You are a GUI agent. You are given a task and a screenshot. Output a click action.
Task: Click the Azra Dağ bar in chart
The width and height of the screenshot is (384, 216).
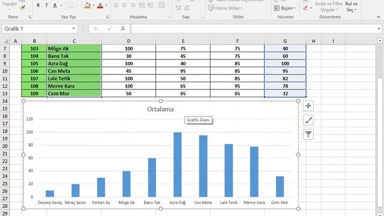pos(178,164)
